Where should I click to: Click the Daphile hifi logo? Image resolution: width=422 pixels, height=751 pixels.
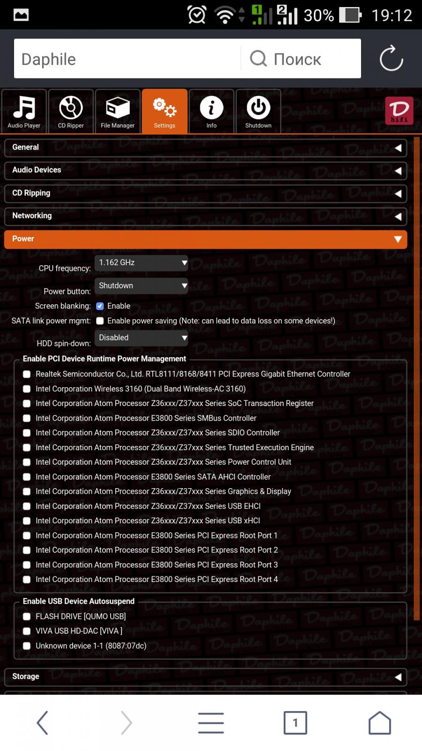pos(399,111)
